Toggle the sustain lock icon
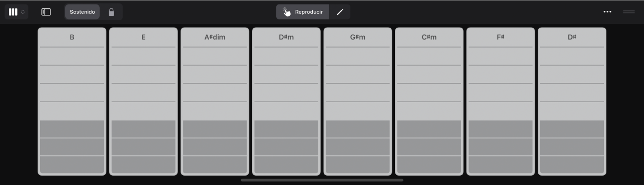This screenshot has width=644, height=185. [x=111, y=12]
